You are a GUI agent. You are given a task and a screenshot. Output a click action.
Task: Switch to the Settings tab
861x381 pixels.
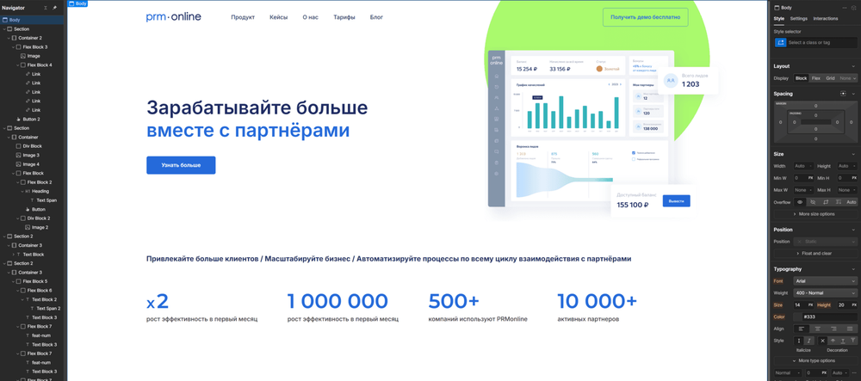coord(799,18)
